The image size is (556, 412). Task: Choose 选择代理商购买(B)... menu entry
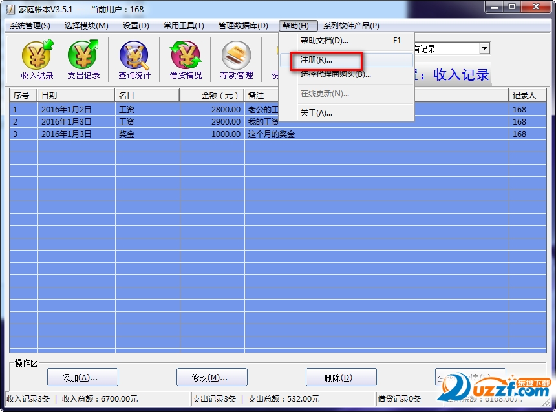point(347,74)
